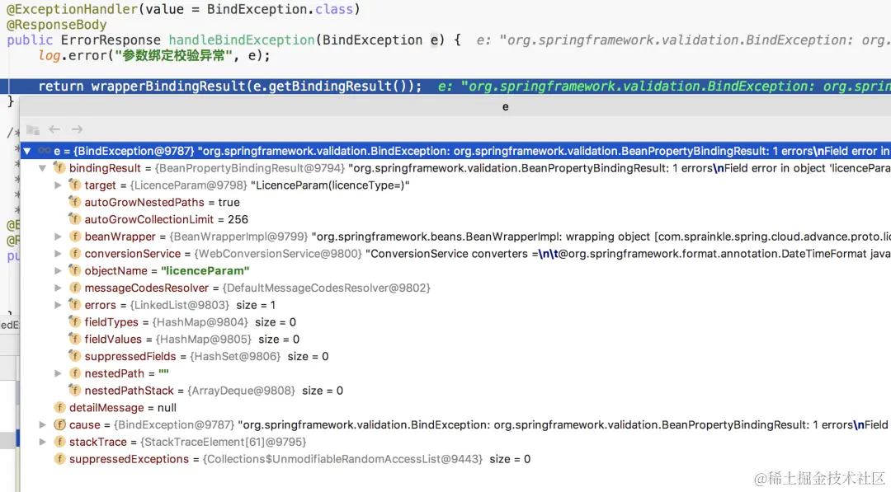Click the field icon of stackTrace
The width and height of the screenshot is (891, 492).
(59, 442)
